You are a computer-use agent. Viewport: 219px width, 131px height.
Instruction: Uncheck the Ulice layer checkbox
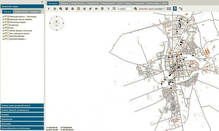pyautogui.click(x=8, y=28)
